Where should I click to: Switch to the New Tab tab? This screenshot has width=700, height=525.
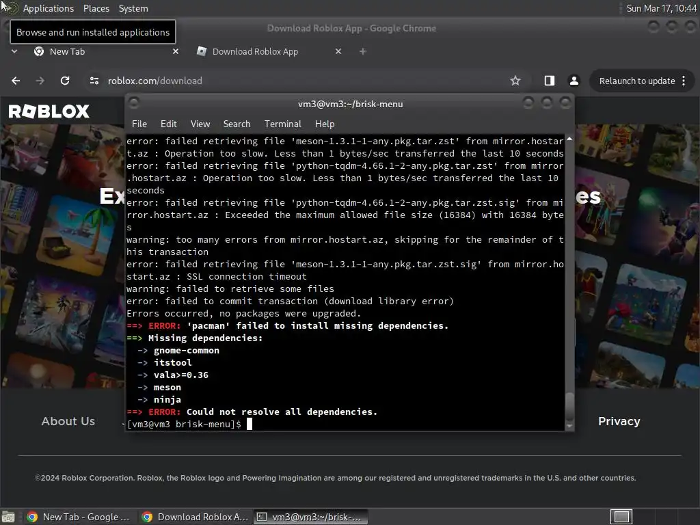(x=106, y=51)
